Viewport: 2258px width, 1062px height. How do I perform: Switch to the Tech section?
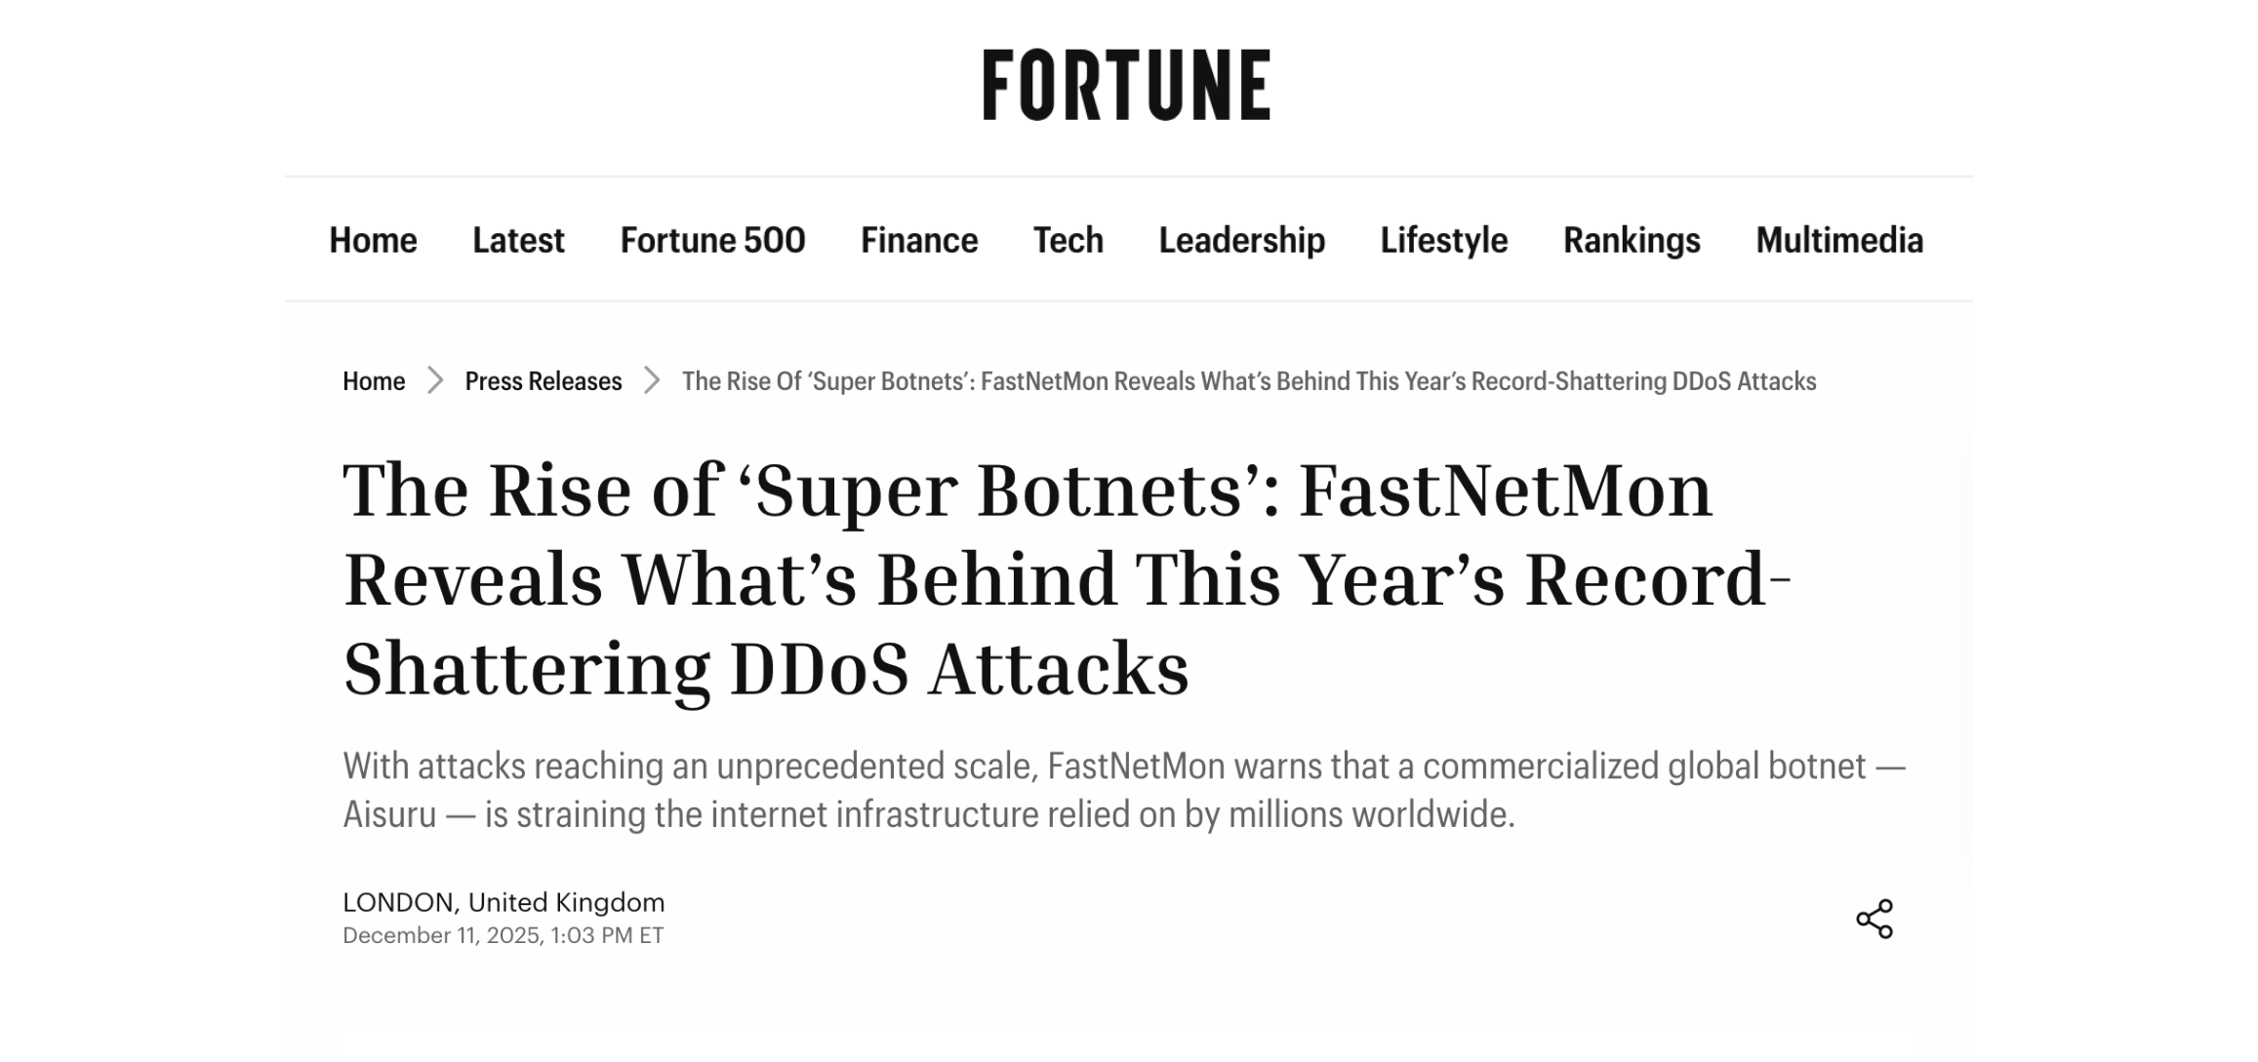(x=1069, y=240)
